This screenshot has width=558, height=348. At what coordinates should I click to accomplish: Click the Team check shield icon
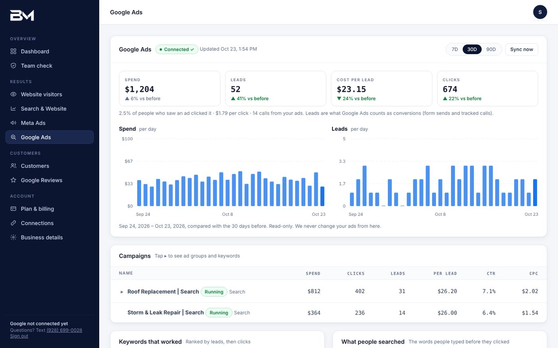[13, 66]
